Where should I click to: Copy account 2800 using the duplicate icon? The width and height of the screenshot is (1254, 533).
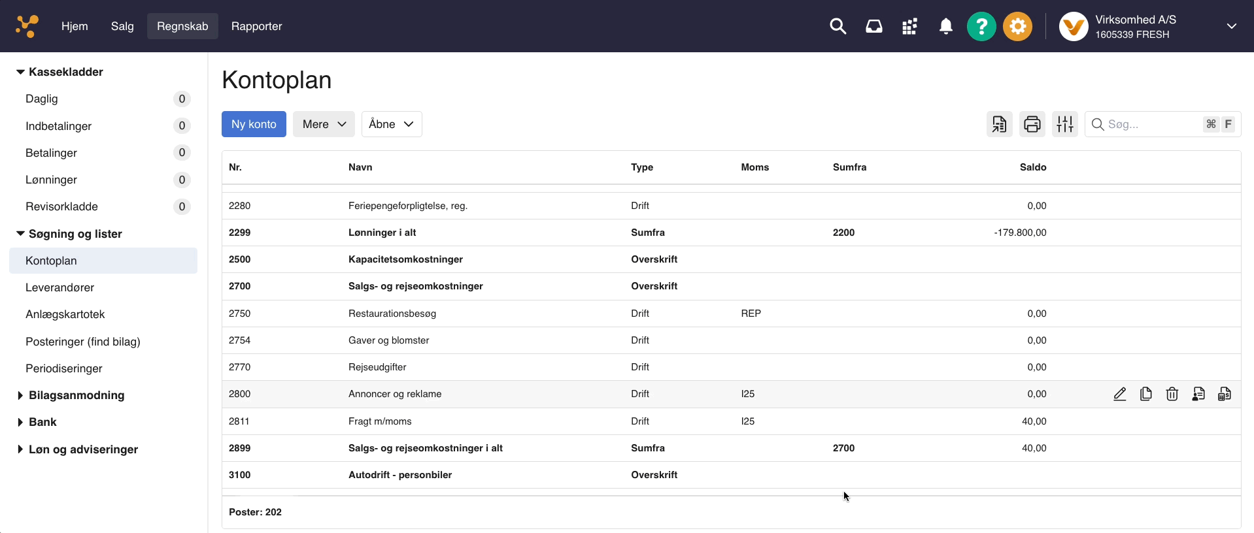(x=1145, y=394)
